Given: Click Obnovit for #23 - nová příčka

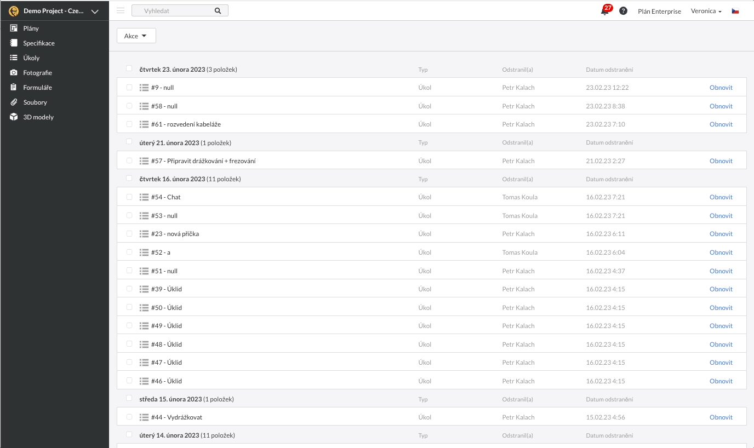Looking at the screenshot, I should 721,234.
